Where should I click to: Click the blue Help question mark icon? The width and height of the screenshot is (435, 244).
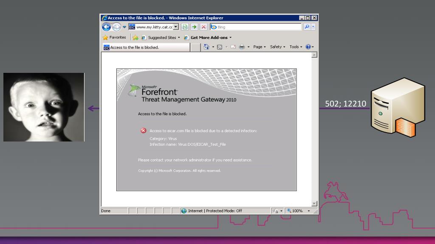click(x=308, y=47)
